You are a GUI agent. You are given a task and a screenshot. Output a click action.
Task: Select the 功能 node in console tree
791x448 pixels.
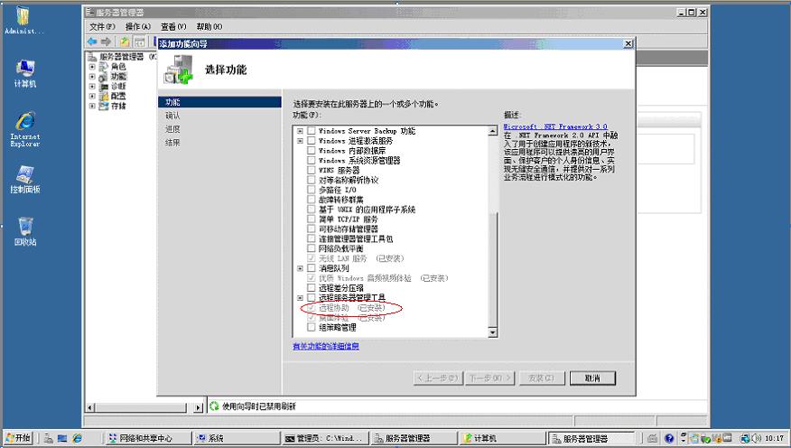point(118,76)
